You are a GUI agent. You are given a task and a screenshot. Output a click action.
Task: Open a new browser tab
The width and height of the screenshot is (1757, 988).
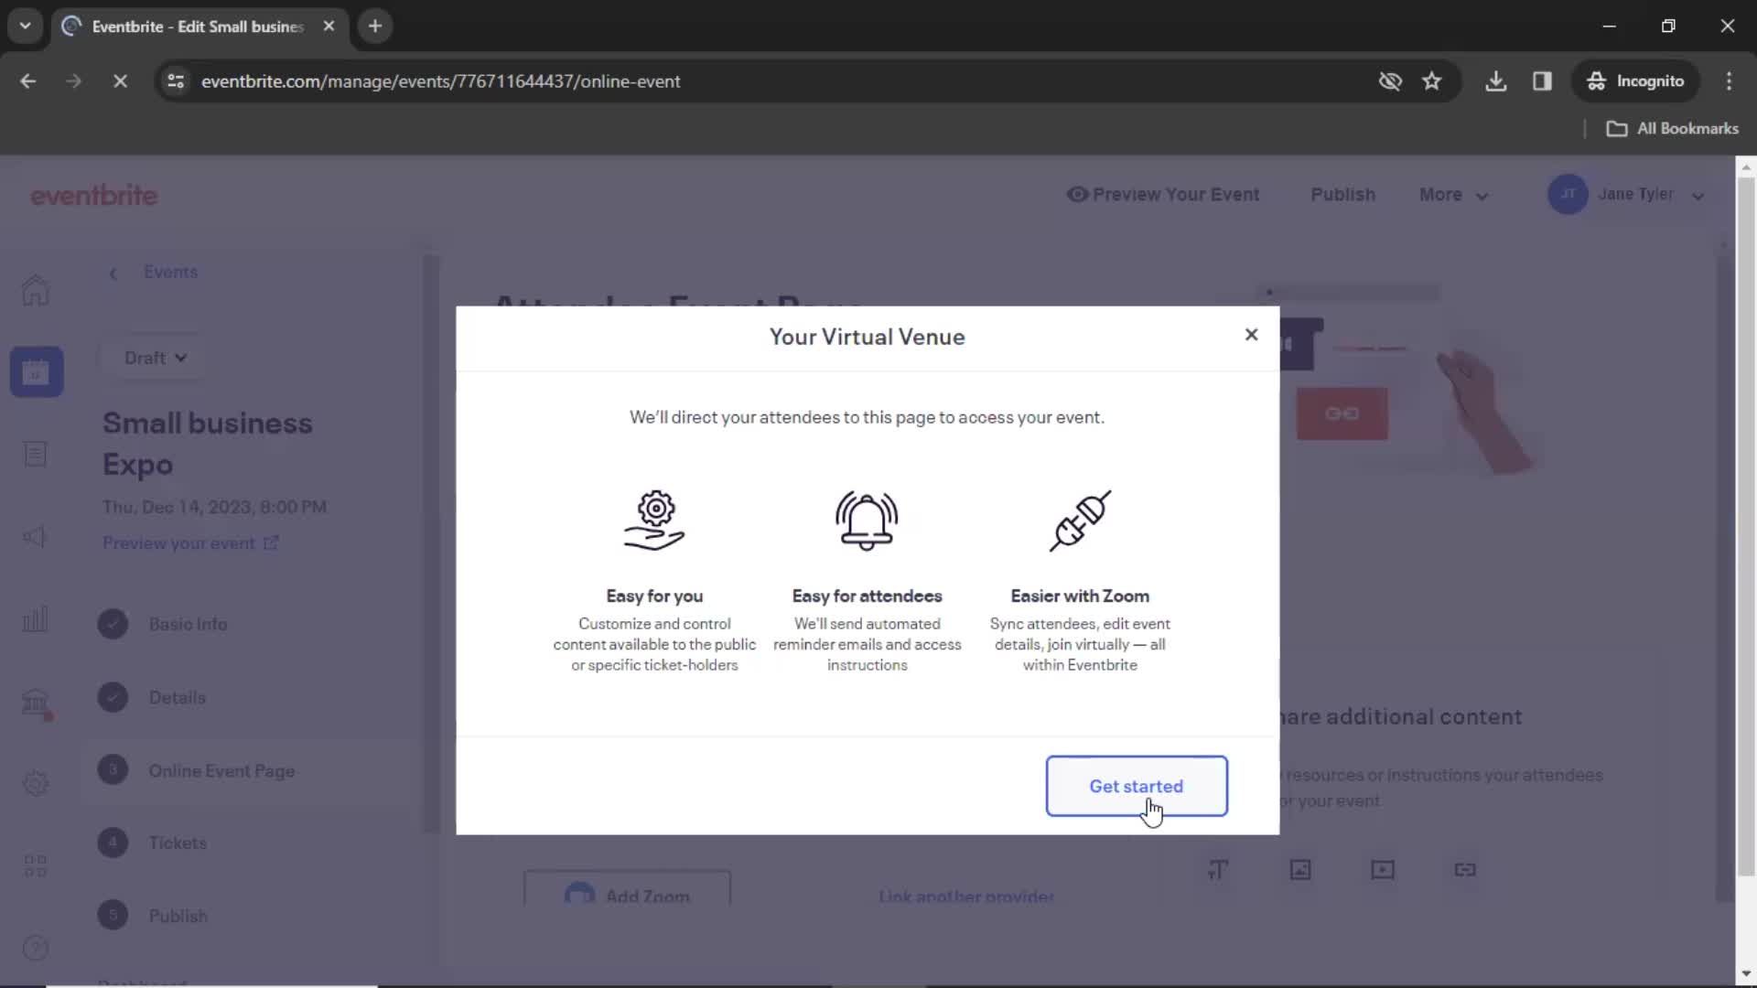(x=375, y=27)
